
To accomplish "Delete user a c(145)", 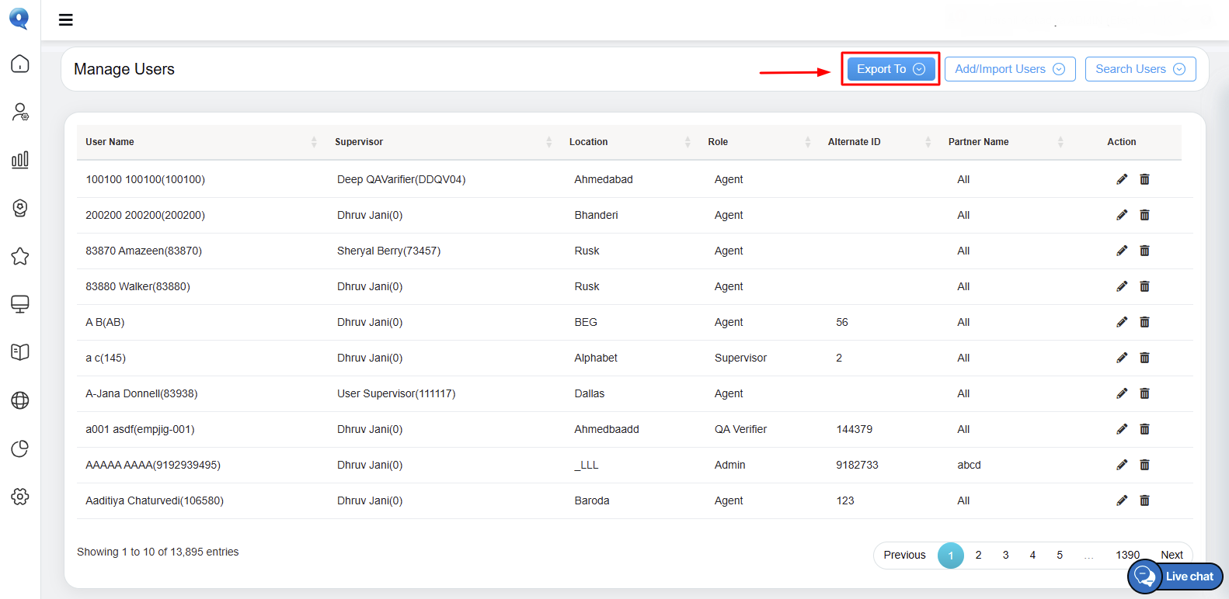I will click(1144, 358).
